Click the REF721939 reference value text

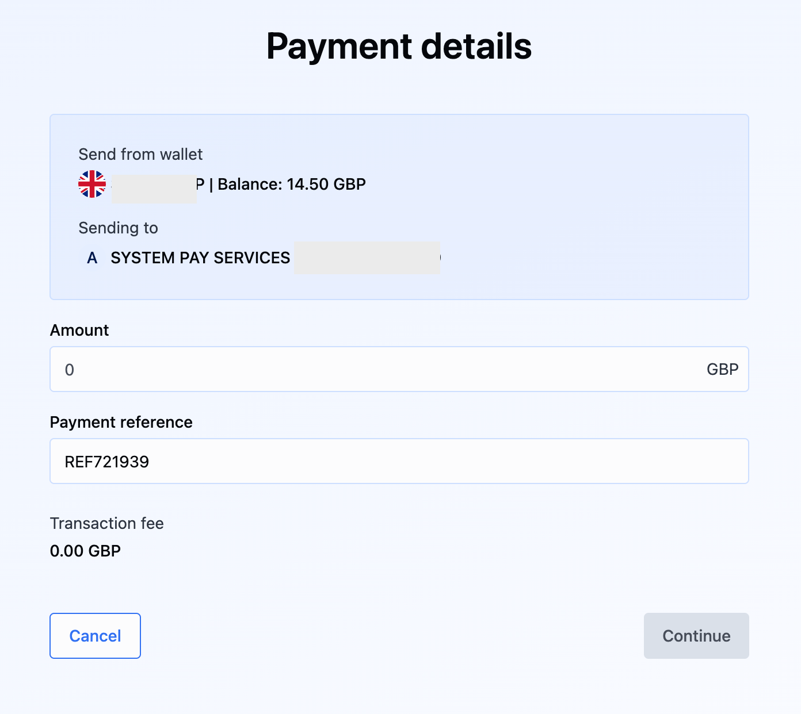tap(107, 462)
